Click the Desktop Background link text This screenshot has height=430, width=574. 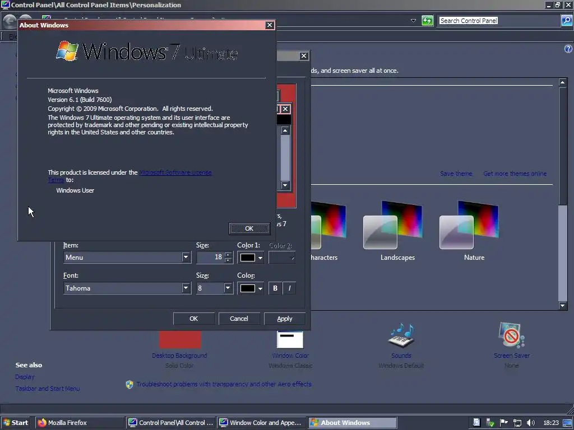(179, 356)
